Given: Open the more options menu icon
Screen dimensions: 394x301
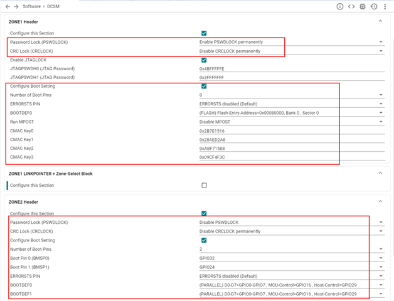Looking at the screenshot, I should pyautogui.click(x=385, y=6).
